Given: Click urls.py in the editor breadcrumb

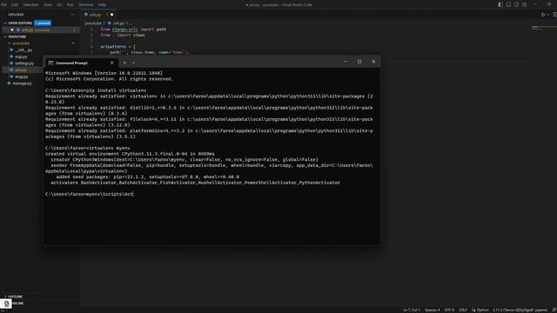Looking at the screenshot, I should point(118,23).
